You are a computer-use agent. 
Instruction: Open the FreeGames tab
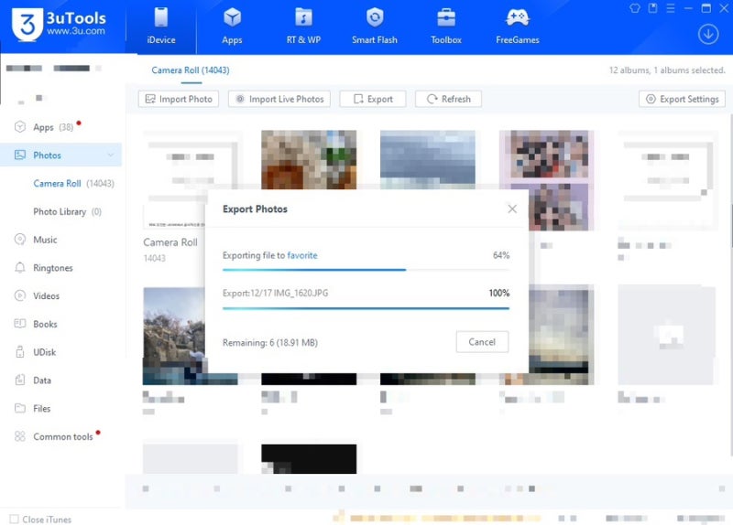point(518,27)
